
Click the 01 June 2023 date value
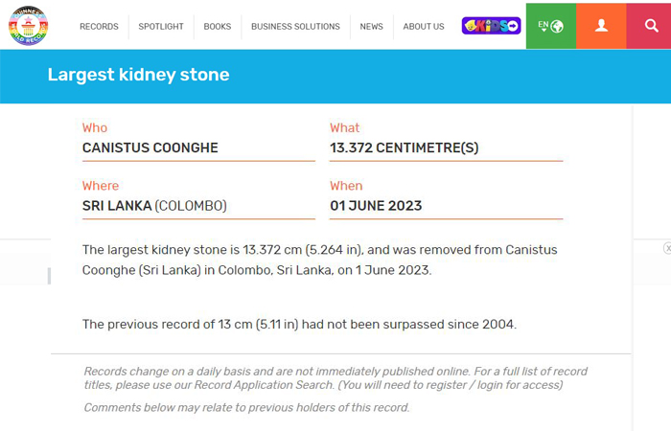click(x=376, y=206)
